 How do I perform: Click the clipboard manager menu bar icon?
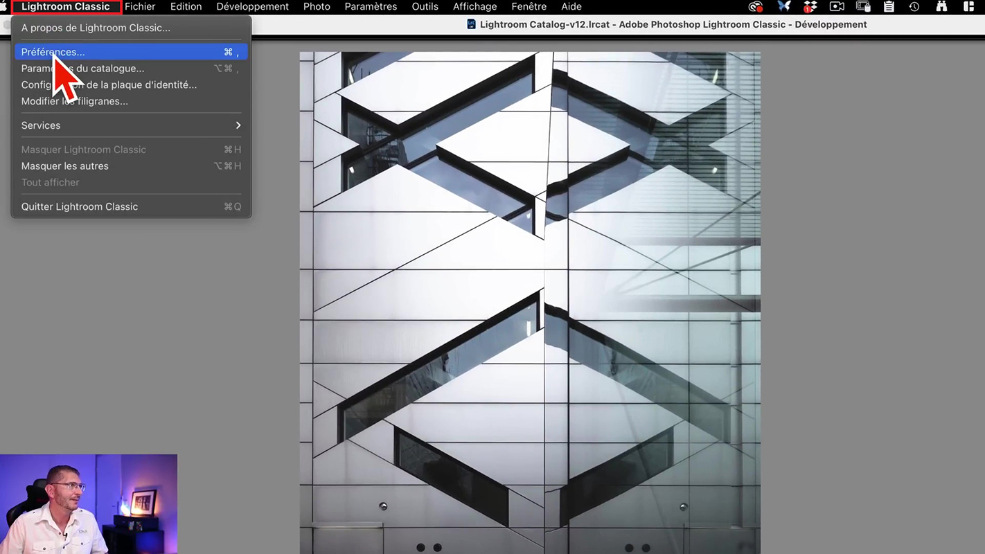pyautogui.click(x=889, y=7)
